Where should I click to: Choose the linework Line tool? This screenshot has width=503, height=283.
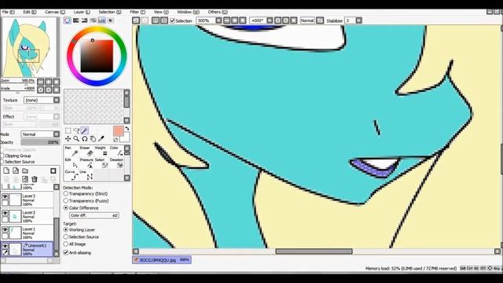[x=86, y=175]
